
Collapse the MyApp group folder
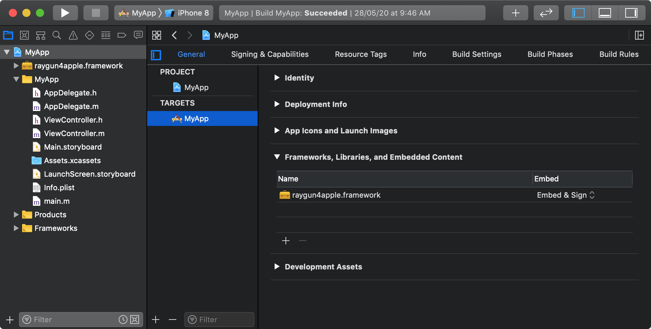coord(16,79)
